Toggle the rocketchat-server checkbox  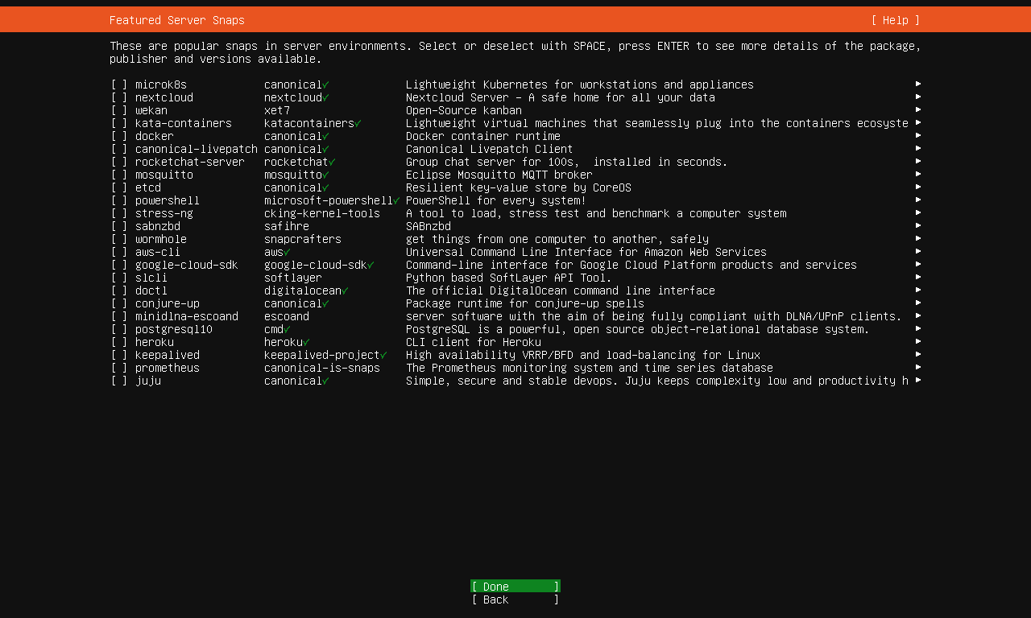[x=119, y=162]
